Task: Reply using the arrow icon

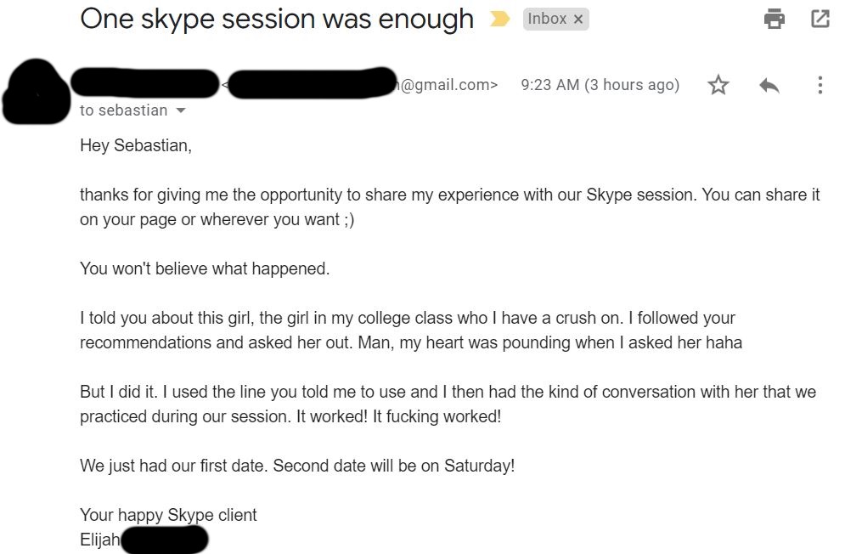Action: tap(769, 85)
